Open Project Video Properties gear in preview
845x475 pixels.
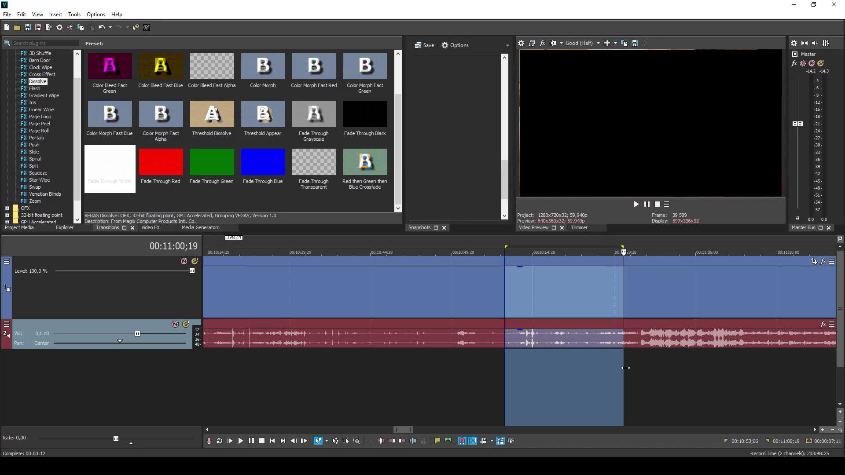pos(521,43)
